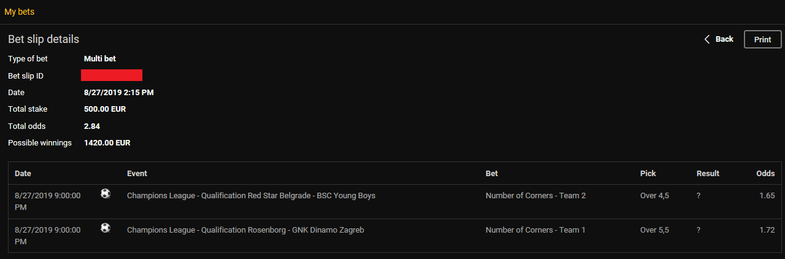Click the Over 4,5 pick cell
785x259 pixels.
[654, 196]
